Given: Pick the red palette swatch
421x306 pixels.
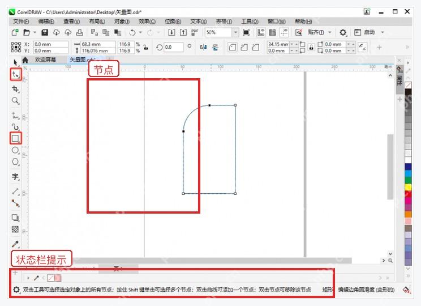Looking at the screenshot, I should 408,194.
